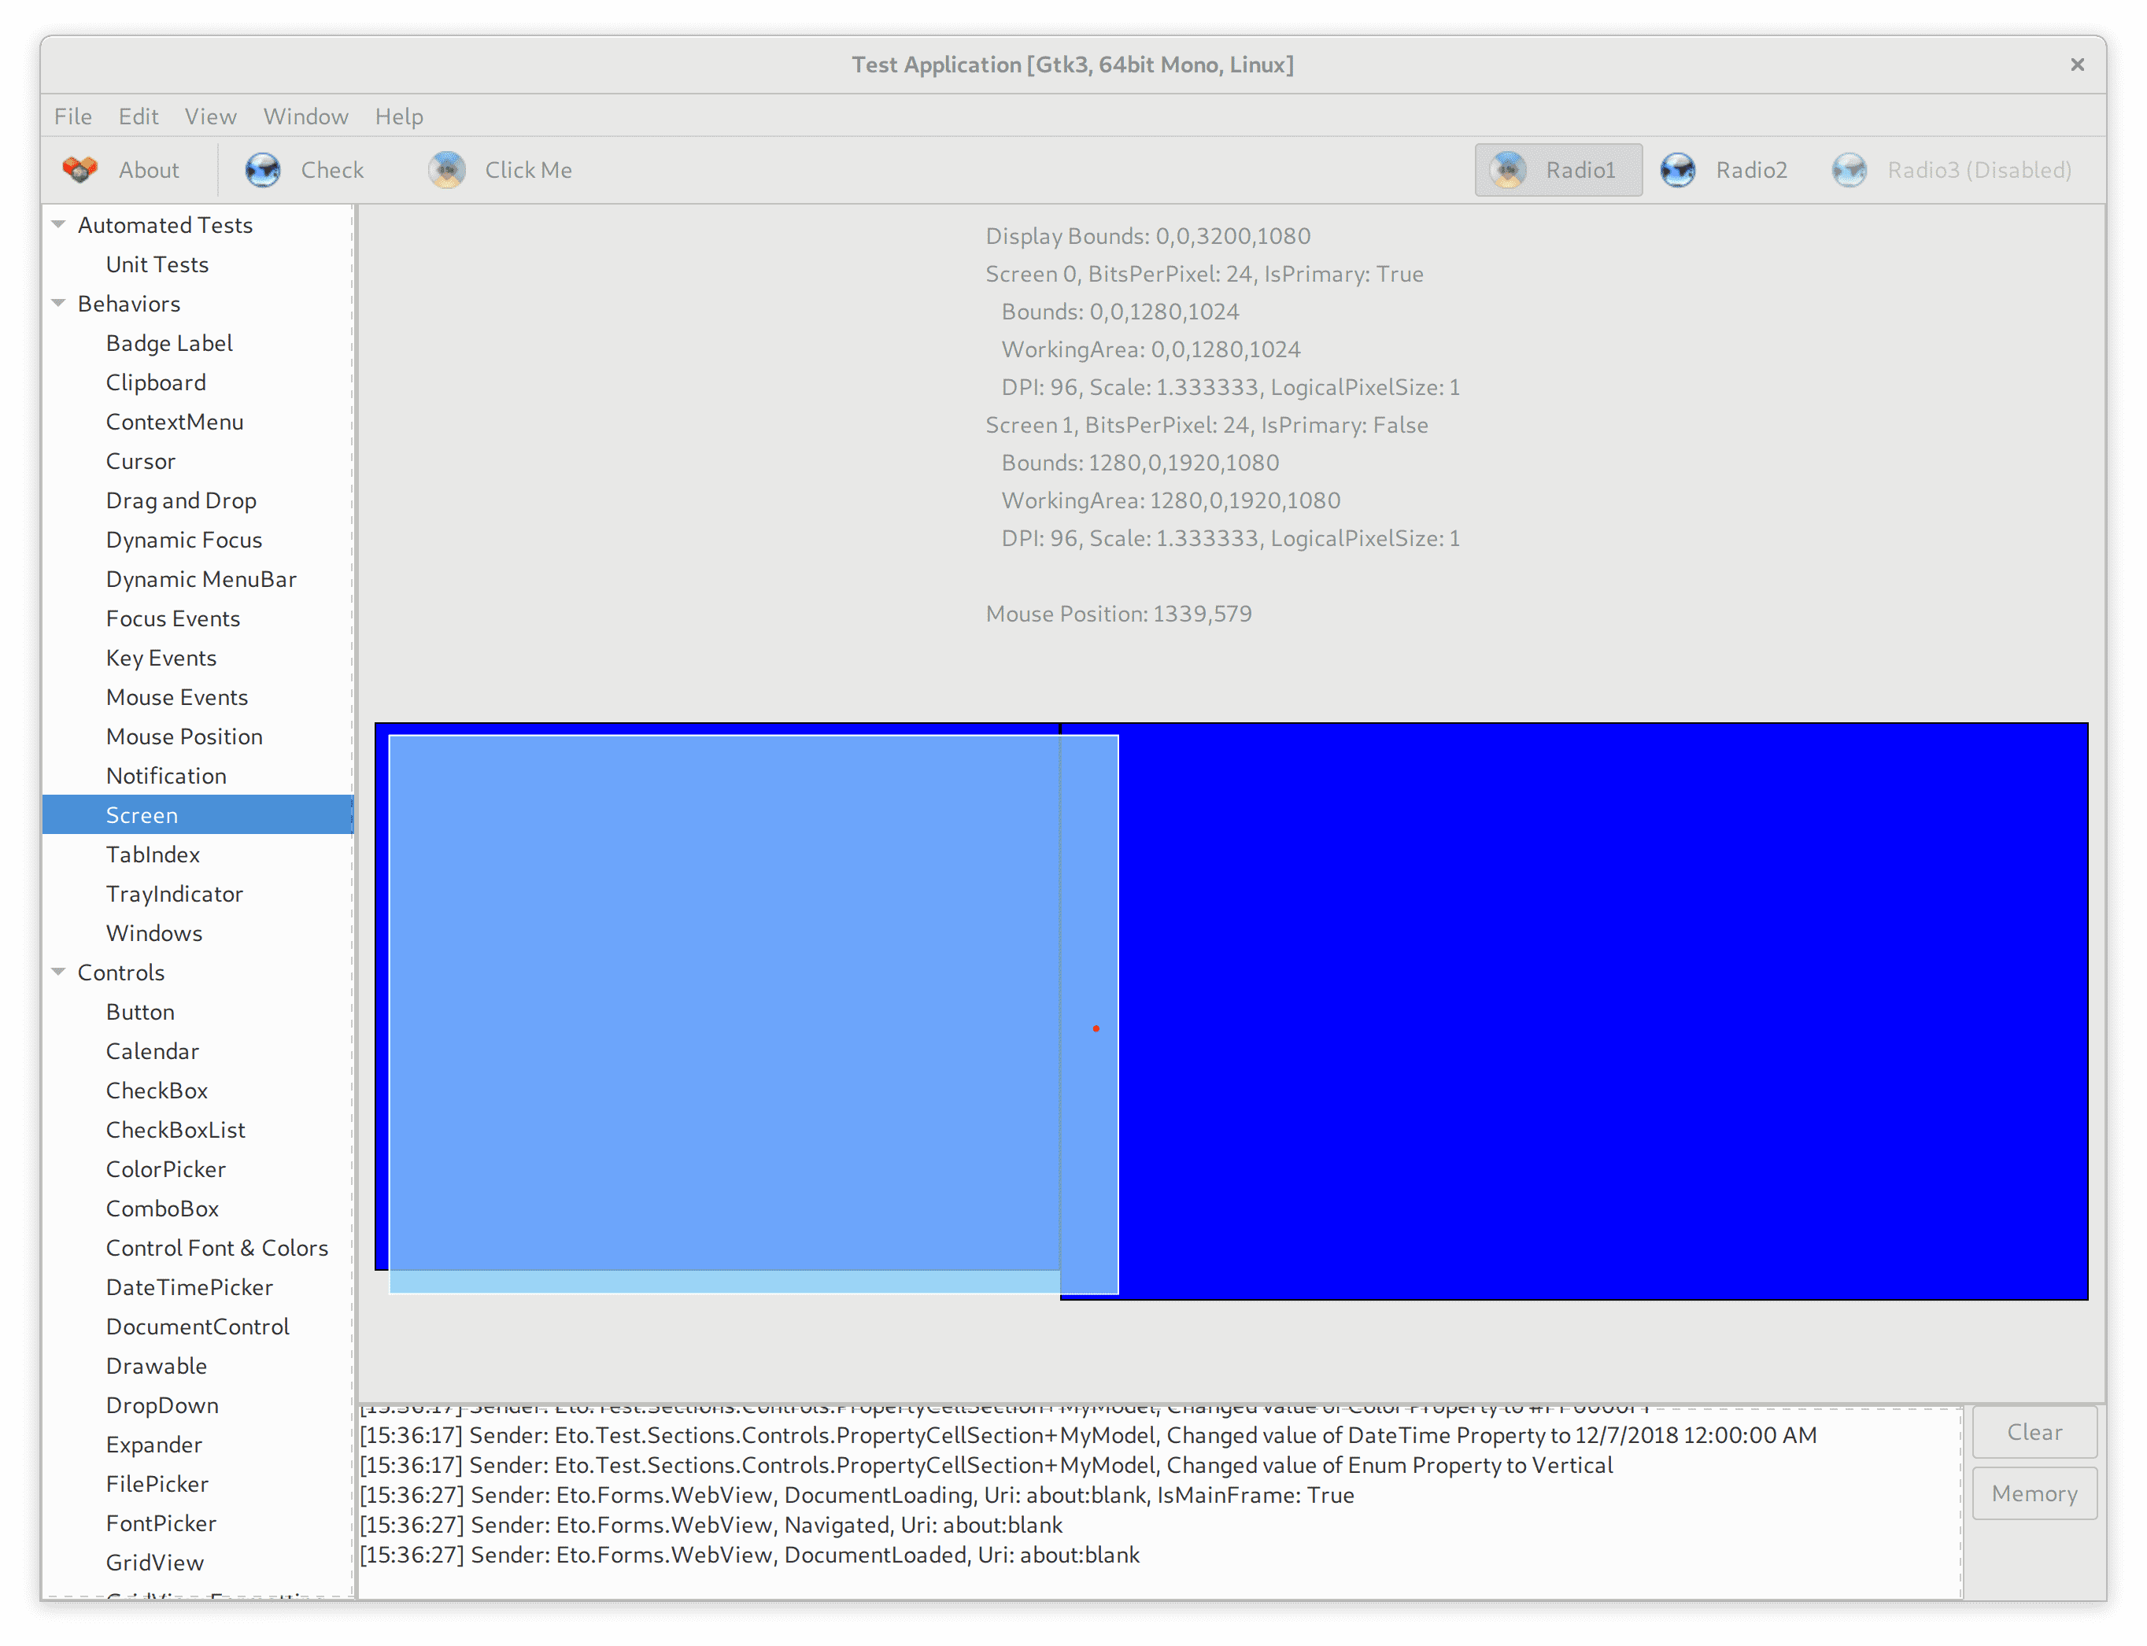Click the About toolbar icon
The width and height of the screenshot is (2147, 1646).
click(x=81, y=168)
